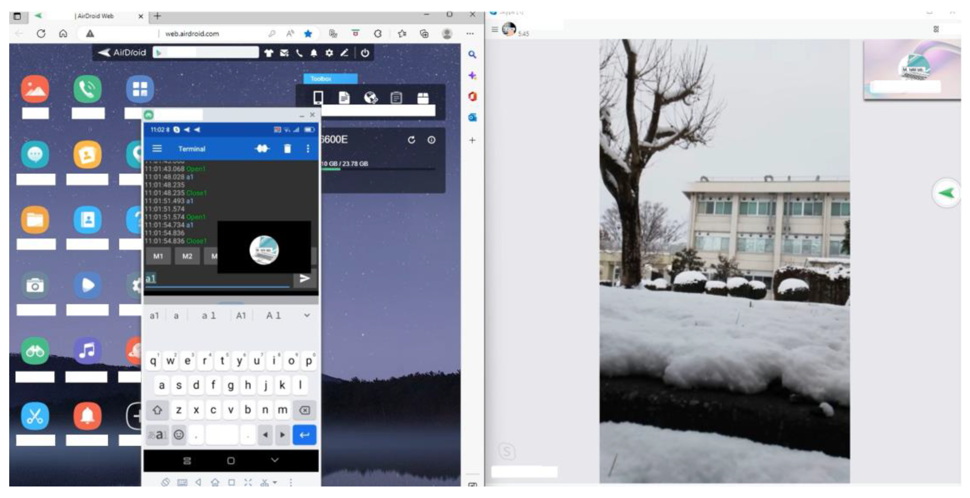Refresh device info beside 6600E
Viewport: 970px width, 498px height.
tap(411, 140)
